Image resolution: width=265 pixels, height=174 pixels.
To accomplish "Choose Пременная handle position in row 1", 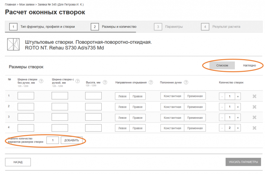I will [195, 96].
